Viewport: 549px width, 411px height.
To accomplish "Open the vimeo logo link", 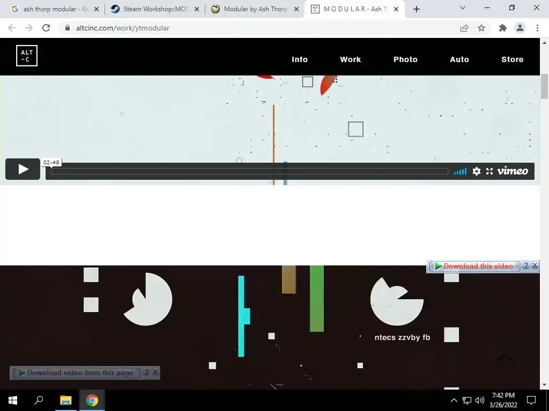I will point(513,171).
